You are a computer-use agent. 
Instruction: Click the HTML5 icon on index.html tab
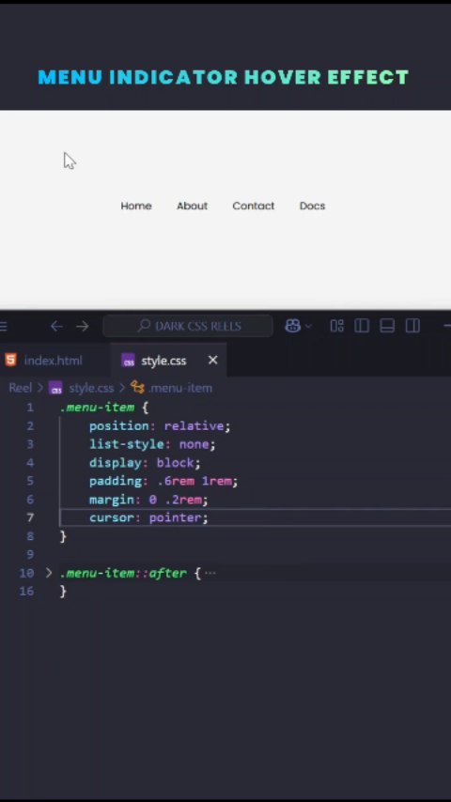pos(10,360)
